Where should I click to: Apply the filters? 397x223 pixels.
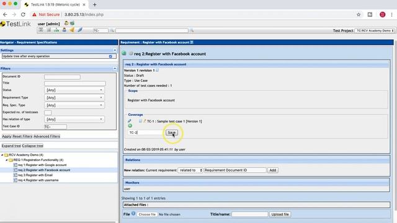[x=7, y=136]
